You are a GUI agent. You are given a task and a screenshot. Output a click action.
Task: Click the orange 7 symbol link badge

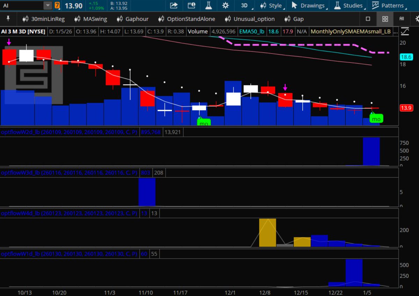pyautogui.click(x=57, y=6)
